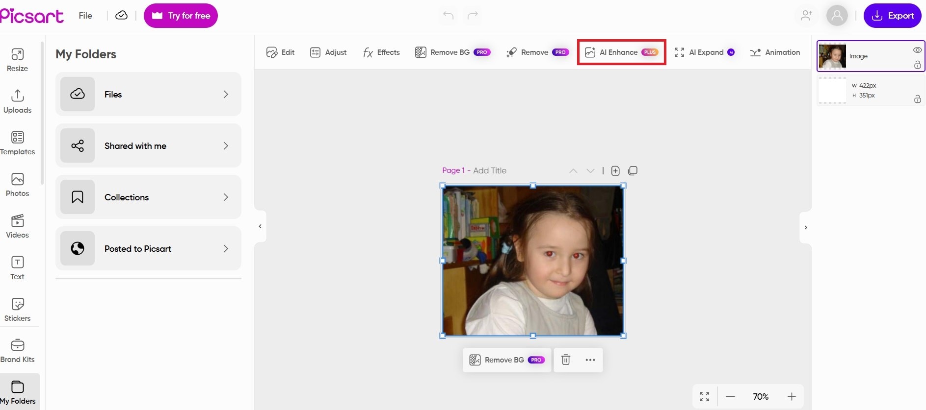Click the 'My Folders' panel heading
926x410 pixels.
pos(86,54)
